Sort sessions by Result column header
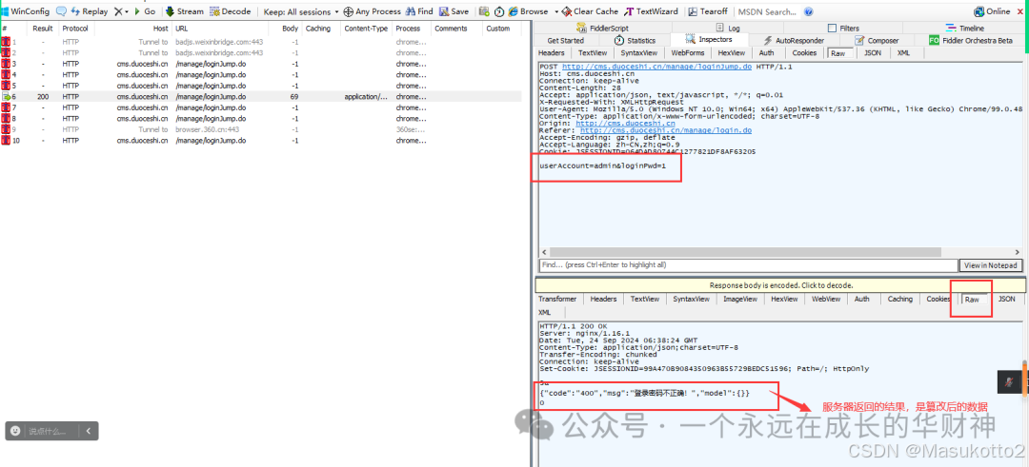This screenshot has width=1029, height=467. click(43, 29)
